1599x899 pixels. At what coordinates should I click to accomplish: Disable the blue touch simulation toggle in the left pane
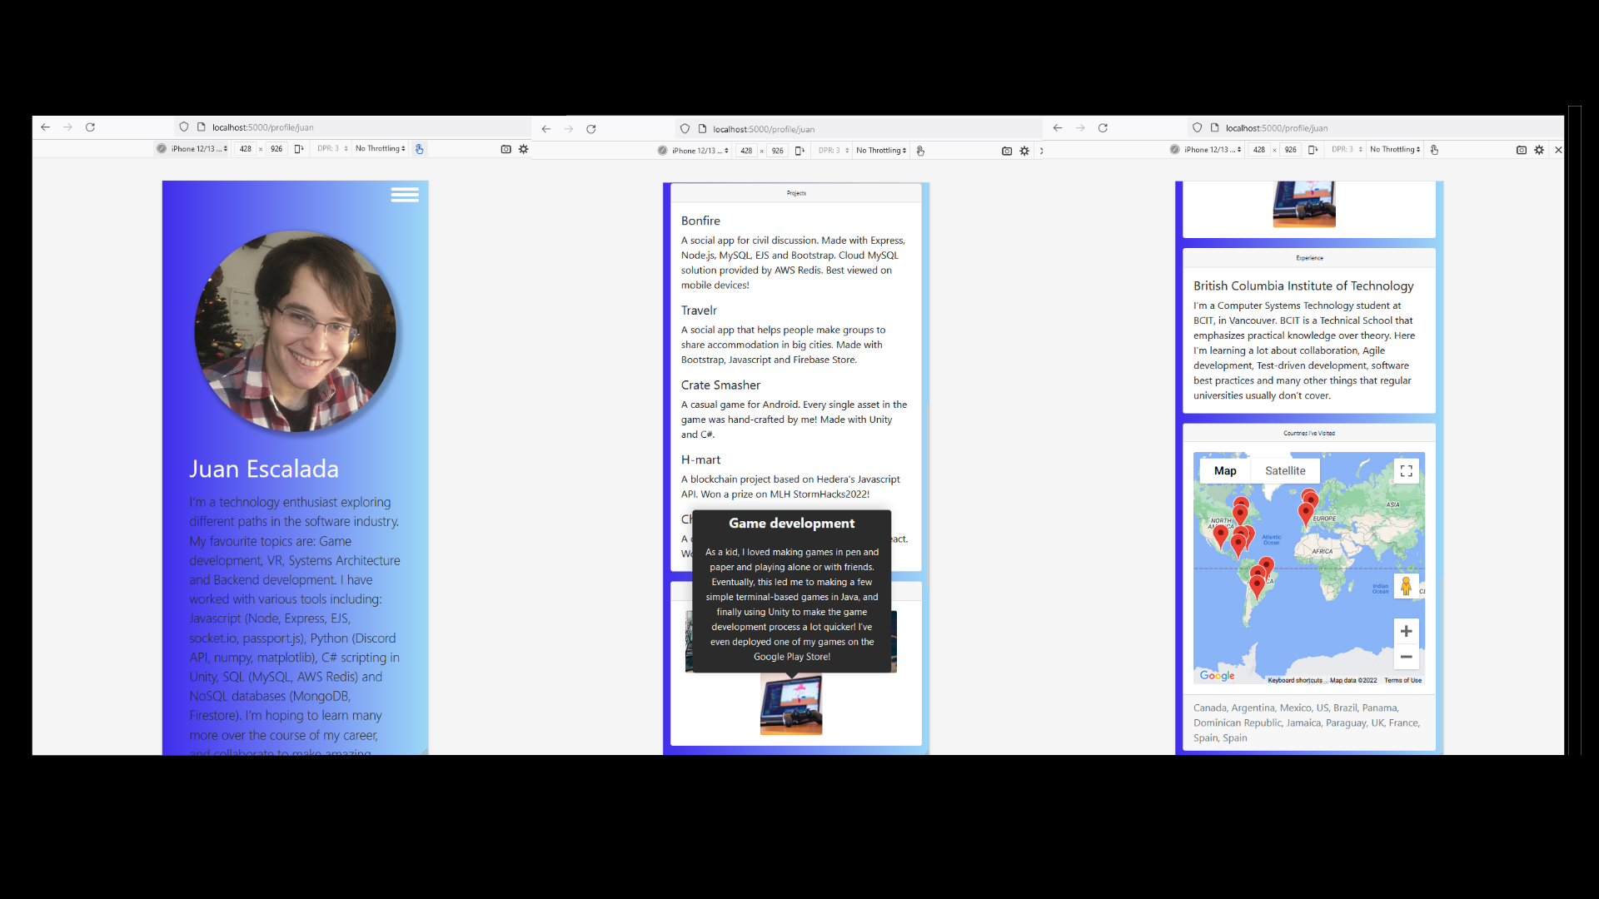point(419,149)
